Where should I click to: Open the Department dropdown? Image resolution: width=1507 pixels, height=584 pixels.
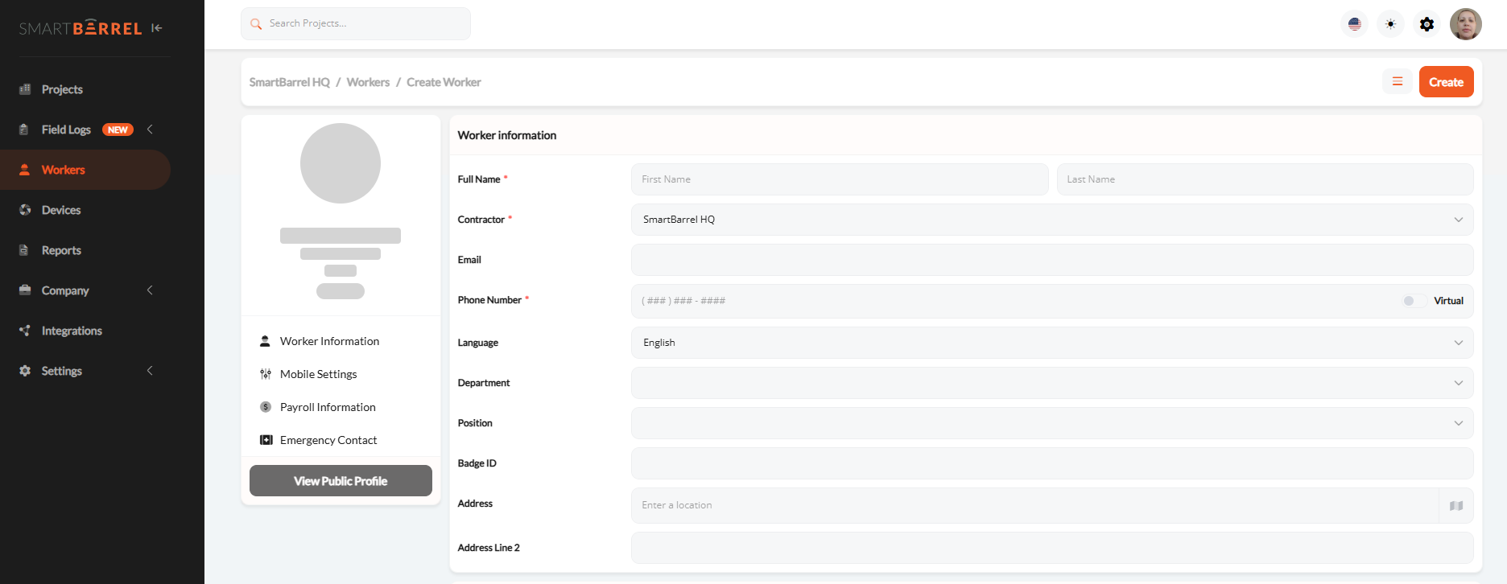click(x=1051, y=383)
